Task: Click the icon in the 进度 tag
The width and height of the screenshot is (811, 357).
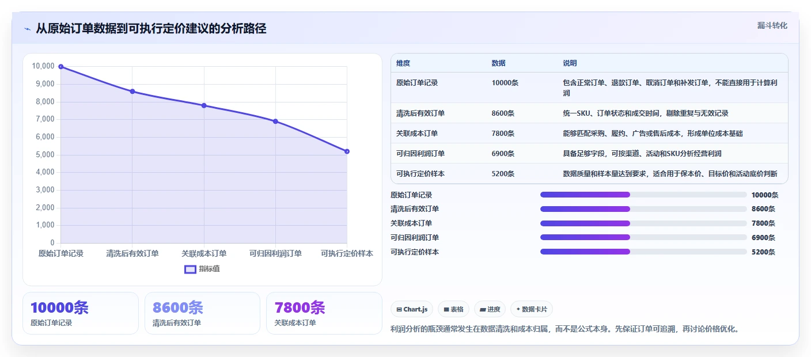Action: point(483,310)
